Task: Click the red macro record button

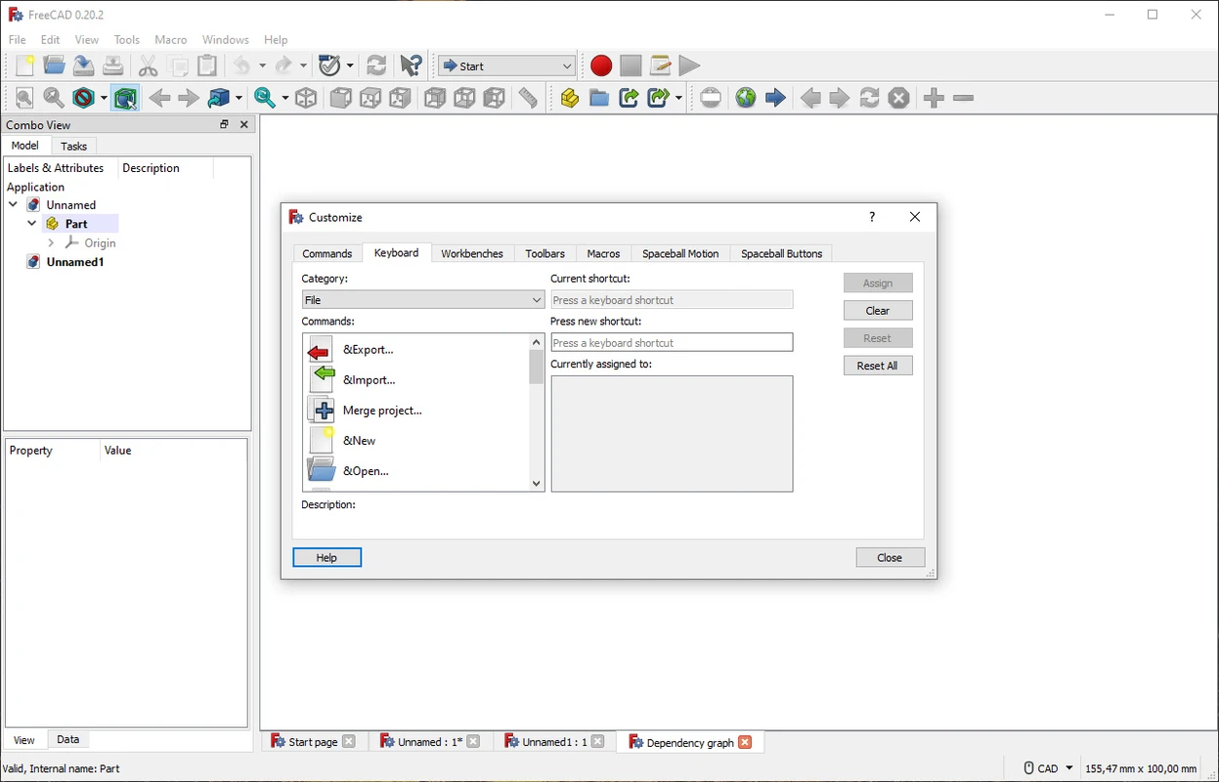Action: coord(601,65)
